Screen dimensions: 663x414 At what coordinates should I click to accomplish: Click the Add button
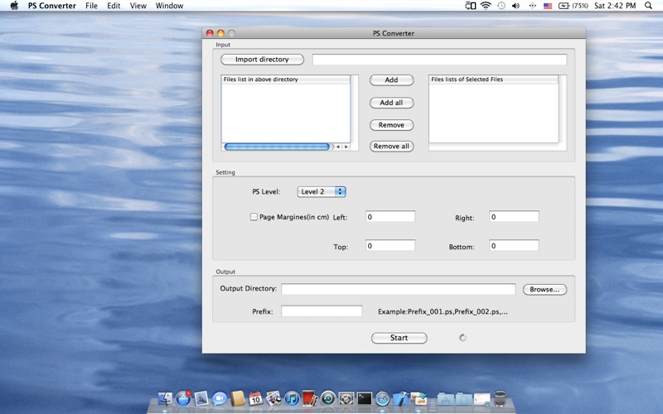(391, 79)
